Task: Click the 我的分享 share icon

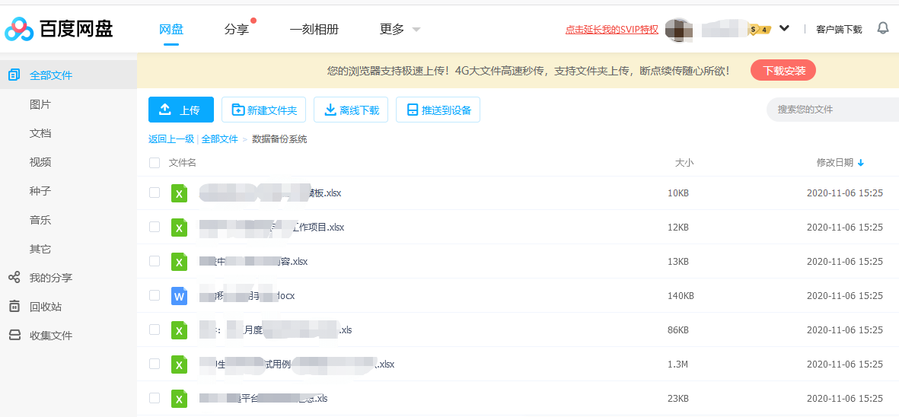Action: (14, 277)
